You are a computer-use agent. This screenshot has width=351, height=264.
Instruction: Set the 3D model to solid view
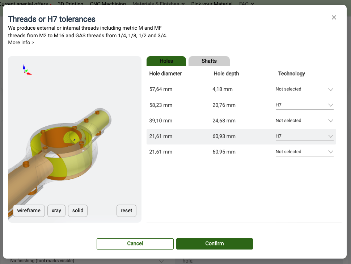click(x=78, y=210)
